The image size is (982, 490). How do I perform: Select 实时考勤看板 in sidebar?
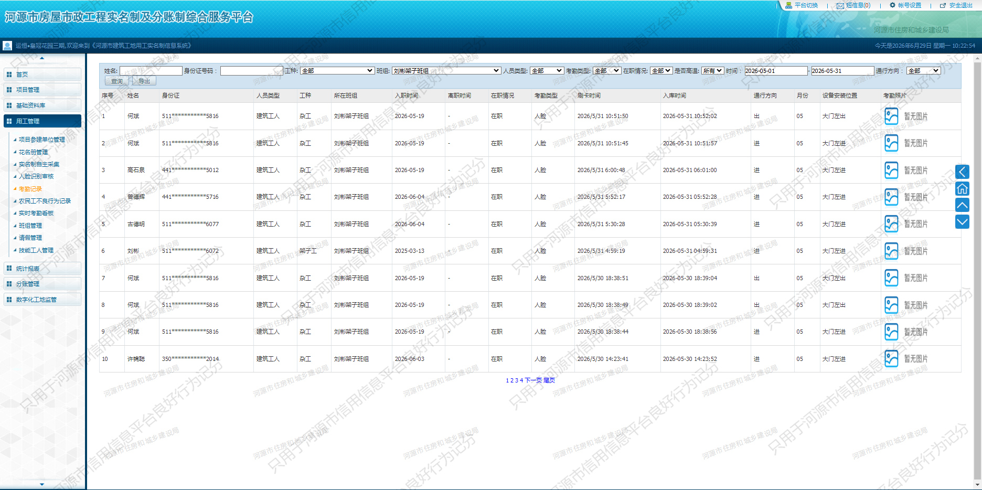point(36,213)
